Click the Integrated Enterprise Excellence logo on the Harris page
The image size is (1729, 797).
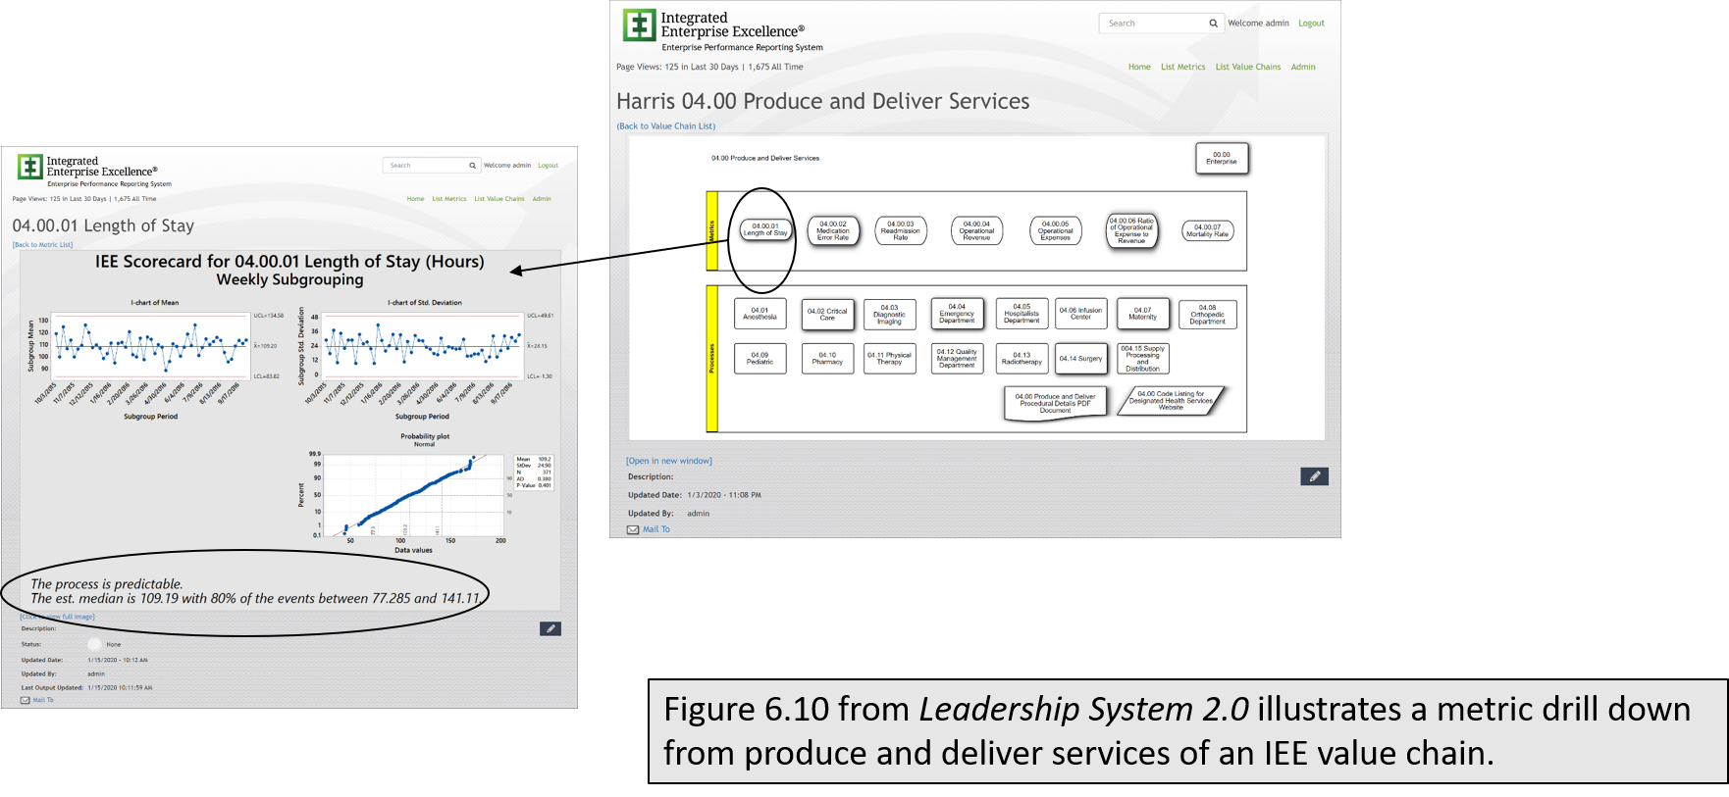[639, 25]
